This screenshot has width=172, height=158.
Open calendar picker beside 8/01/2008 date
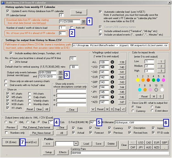point(61,73)
